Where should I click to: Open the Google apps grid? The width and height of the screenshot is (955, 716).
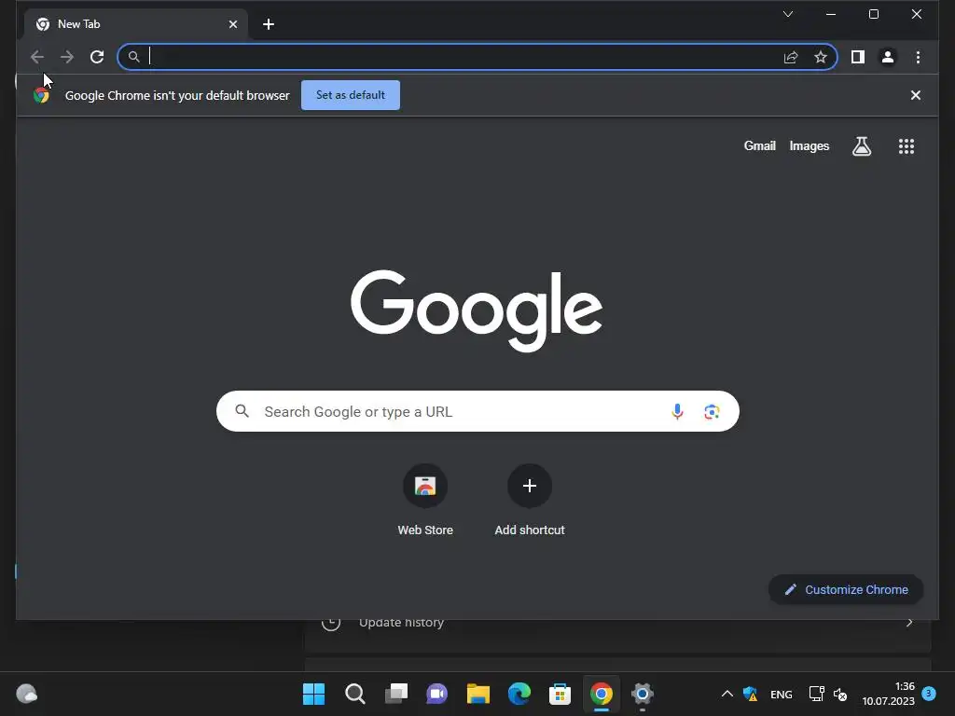[x=907, y=146]
